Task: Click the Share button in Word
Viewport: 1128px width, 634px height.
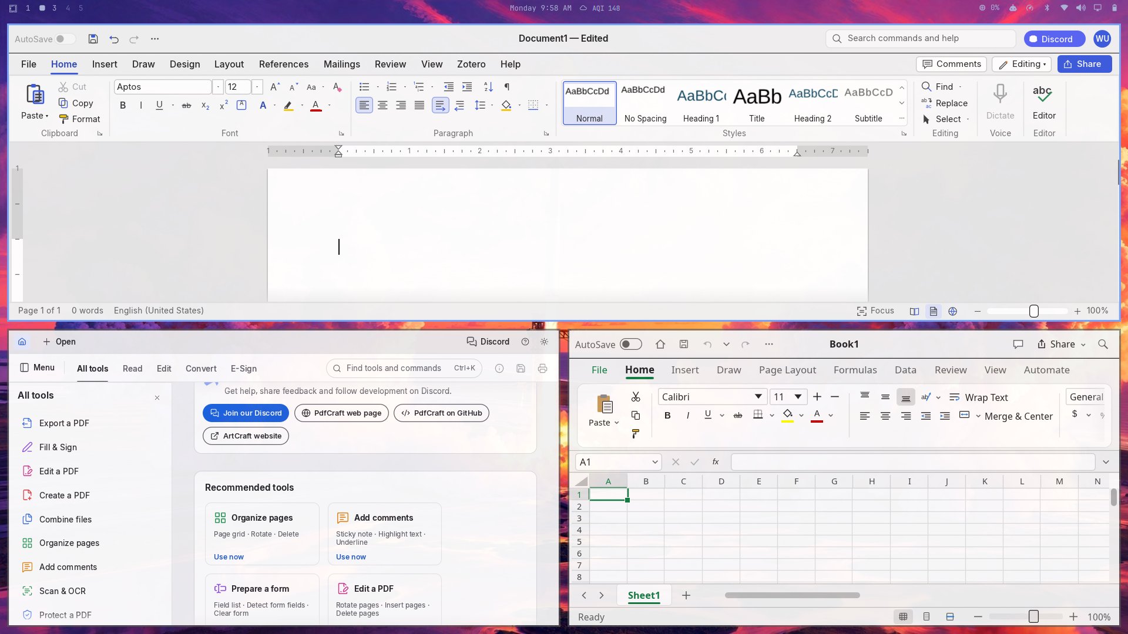Action: point(1084,64)
